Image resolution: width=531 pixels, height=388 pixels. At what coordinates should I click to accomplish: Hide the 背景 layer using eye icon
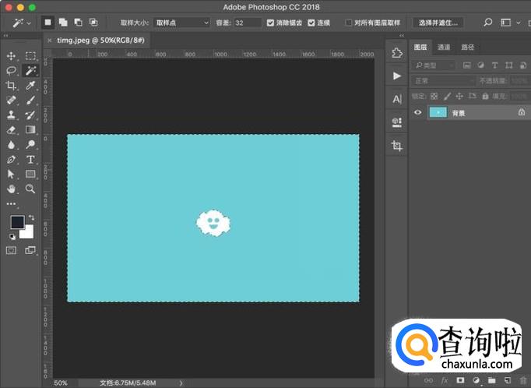(418, 113)
